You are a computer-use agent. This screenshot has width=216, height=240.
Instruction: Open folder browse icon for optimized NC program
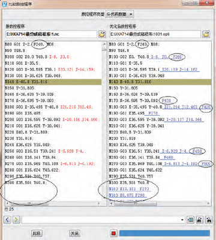click(206, 34)
